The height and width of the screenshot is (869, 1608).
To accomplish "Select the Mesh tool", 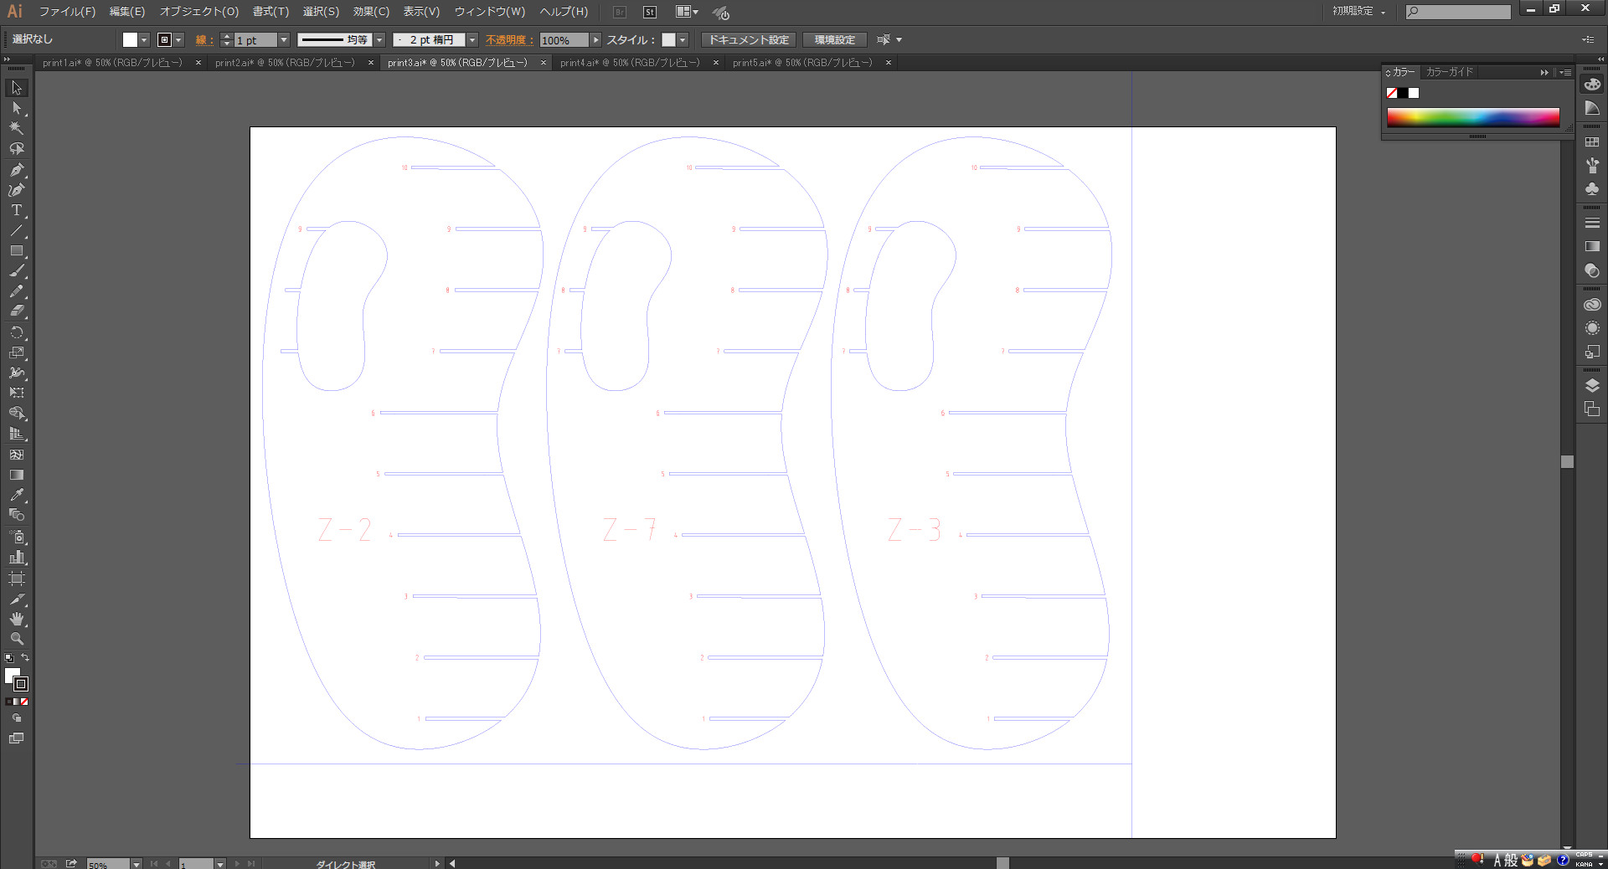I will click(17, 455).
